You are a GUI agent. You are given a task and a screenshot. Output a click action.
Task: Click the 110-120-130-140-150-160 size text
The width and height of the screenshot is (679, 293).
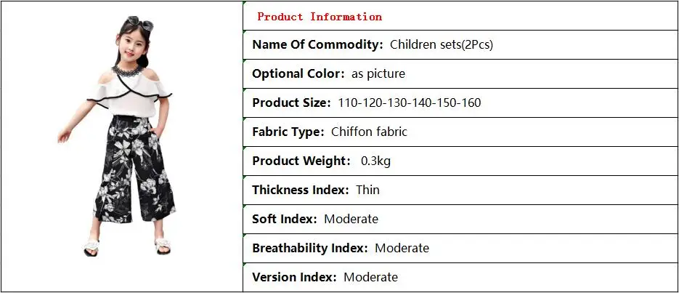coord(410,103)
